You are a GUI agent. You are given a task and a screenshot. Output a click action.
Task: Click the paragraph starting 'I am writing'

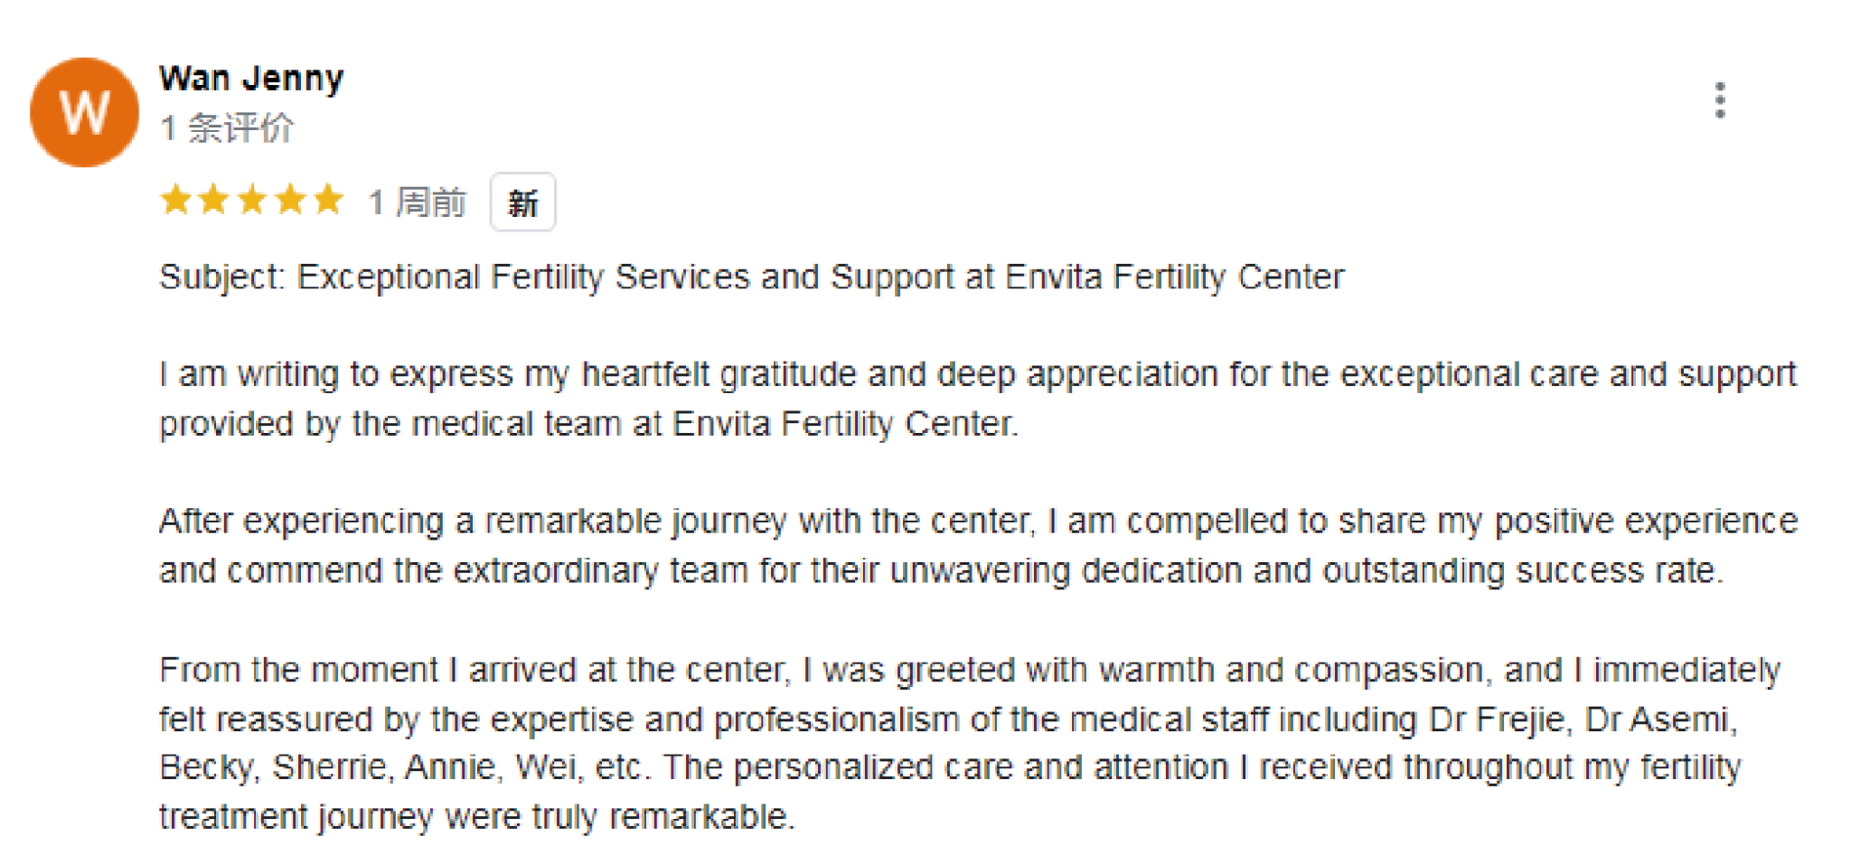[976, 399]
